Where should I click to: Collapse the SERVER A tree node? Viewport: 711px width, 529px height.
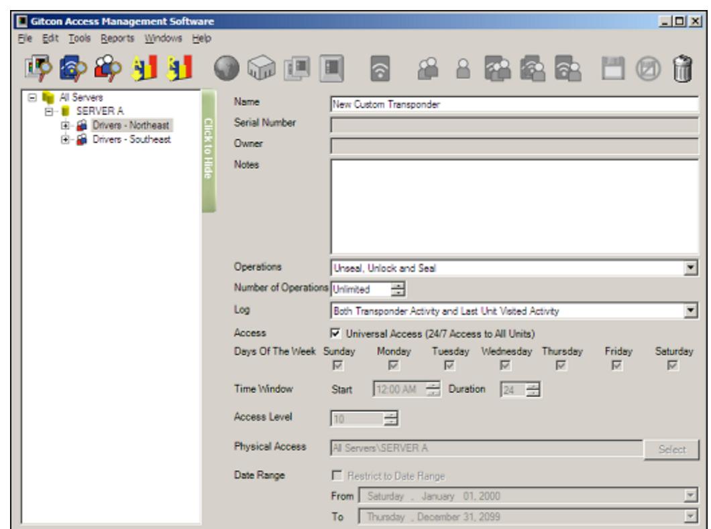(x=48, y=111)
